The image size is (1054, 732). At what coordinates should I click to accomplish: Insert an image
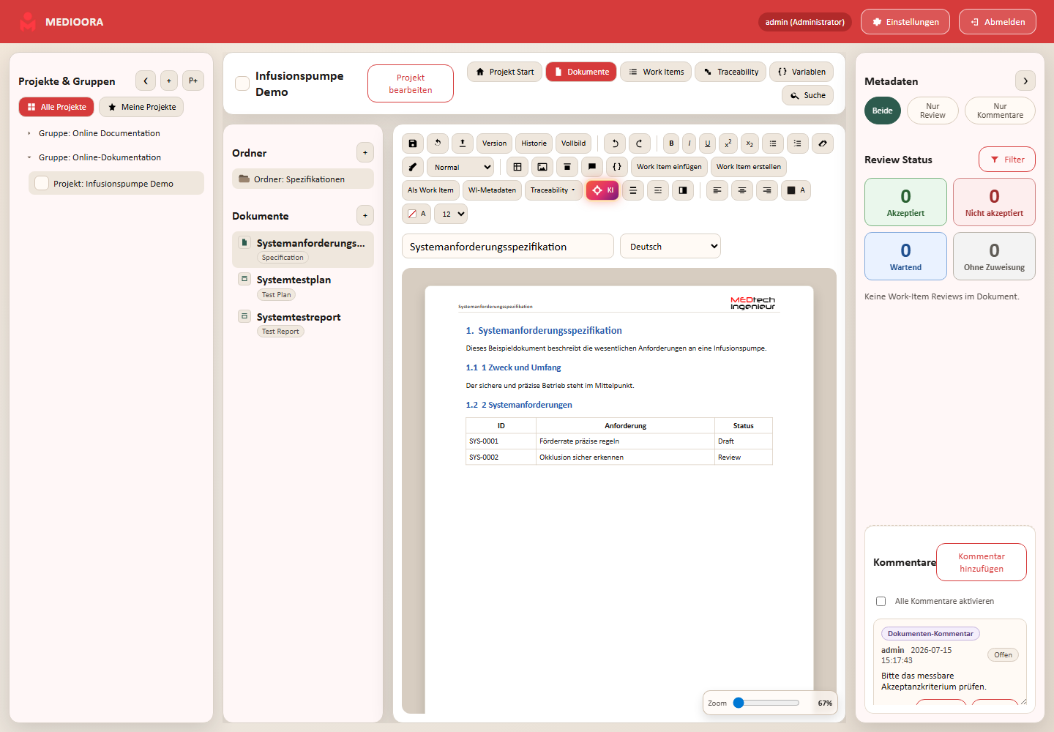point(542,167)
